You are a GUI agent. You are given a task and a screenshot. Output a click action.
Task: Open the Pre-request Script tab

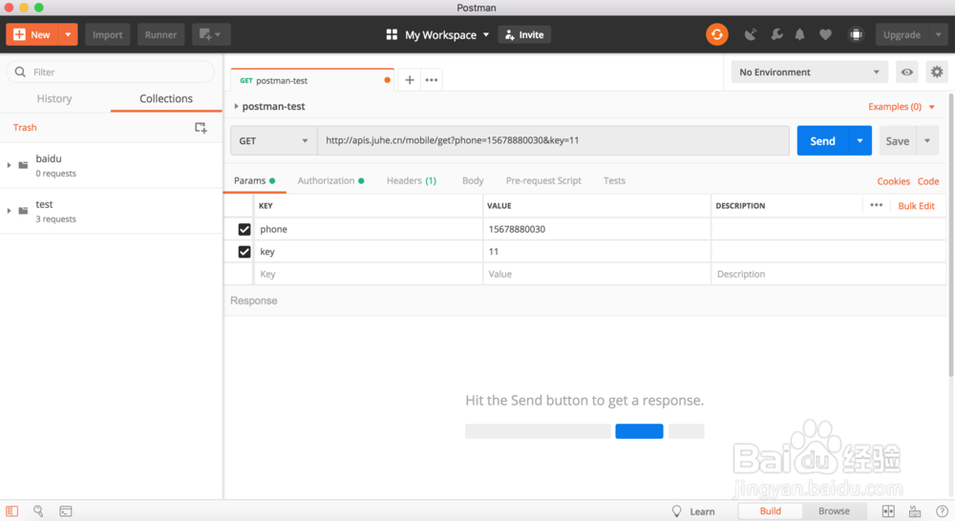(x=543, y=180)
